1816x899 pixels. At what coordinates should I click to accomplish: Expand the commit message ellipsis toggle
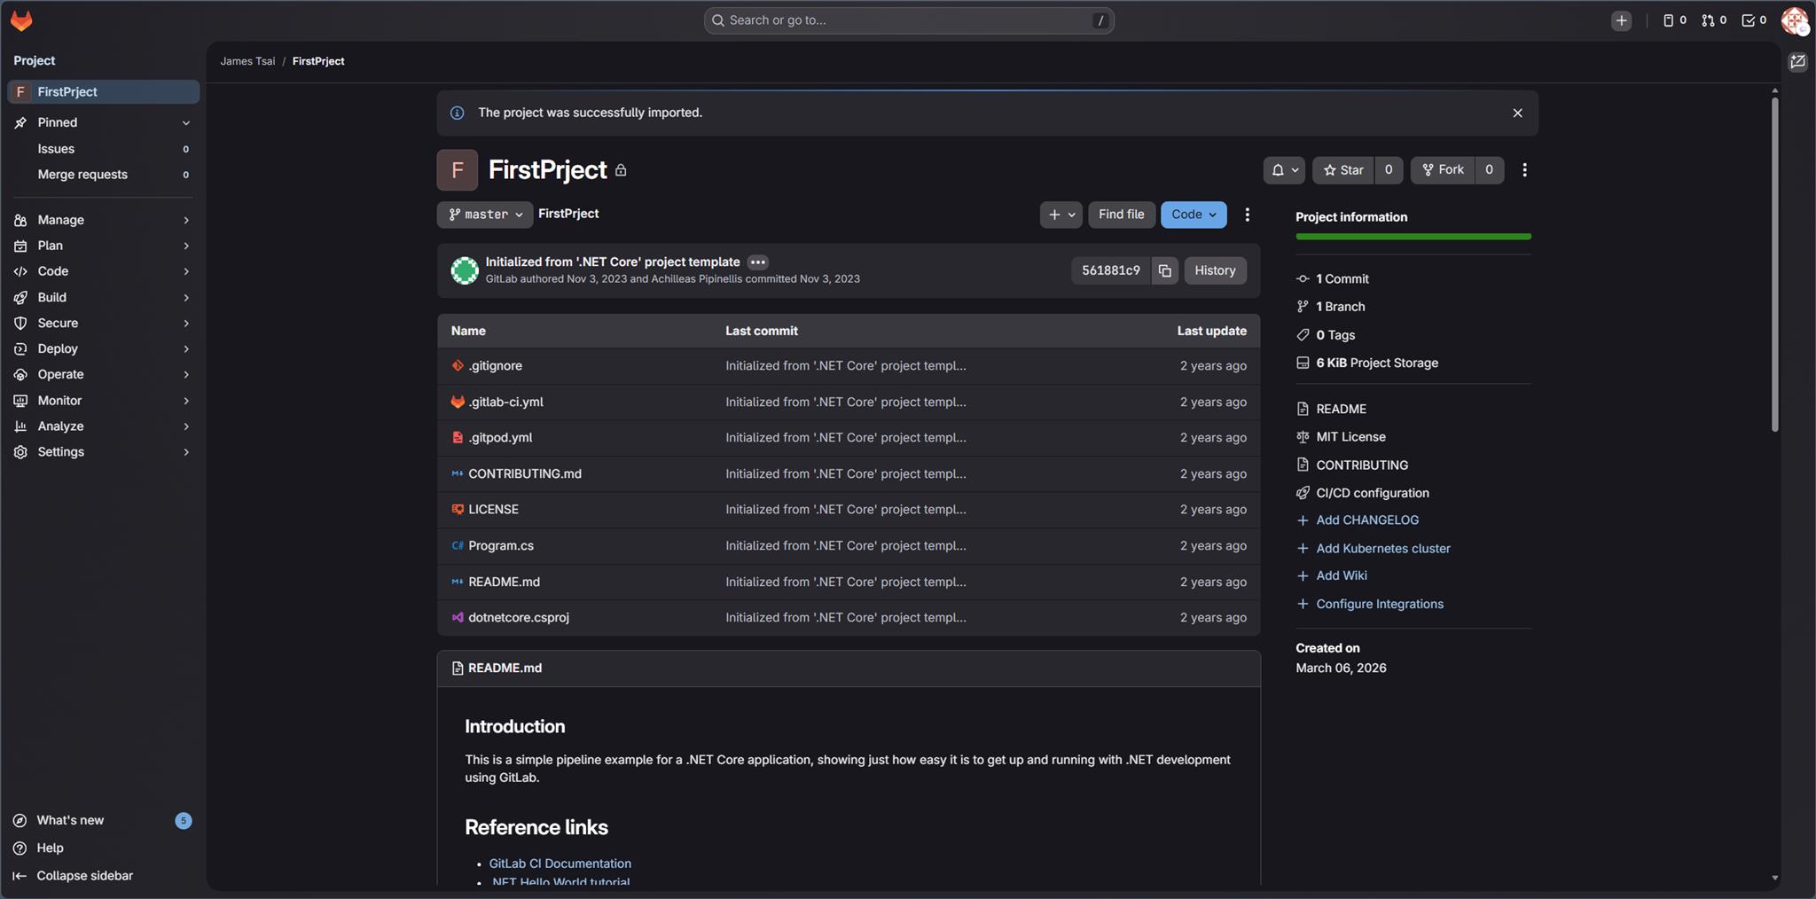[x=757, y=262]
